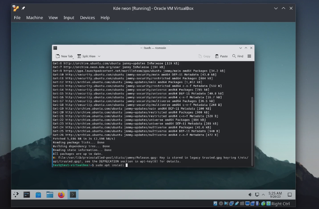
Task: Open System Settings from the taskbar
Action: (27, 195)
